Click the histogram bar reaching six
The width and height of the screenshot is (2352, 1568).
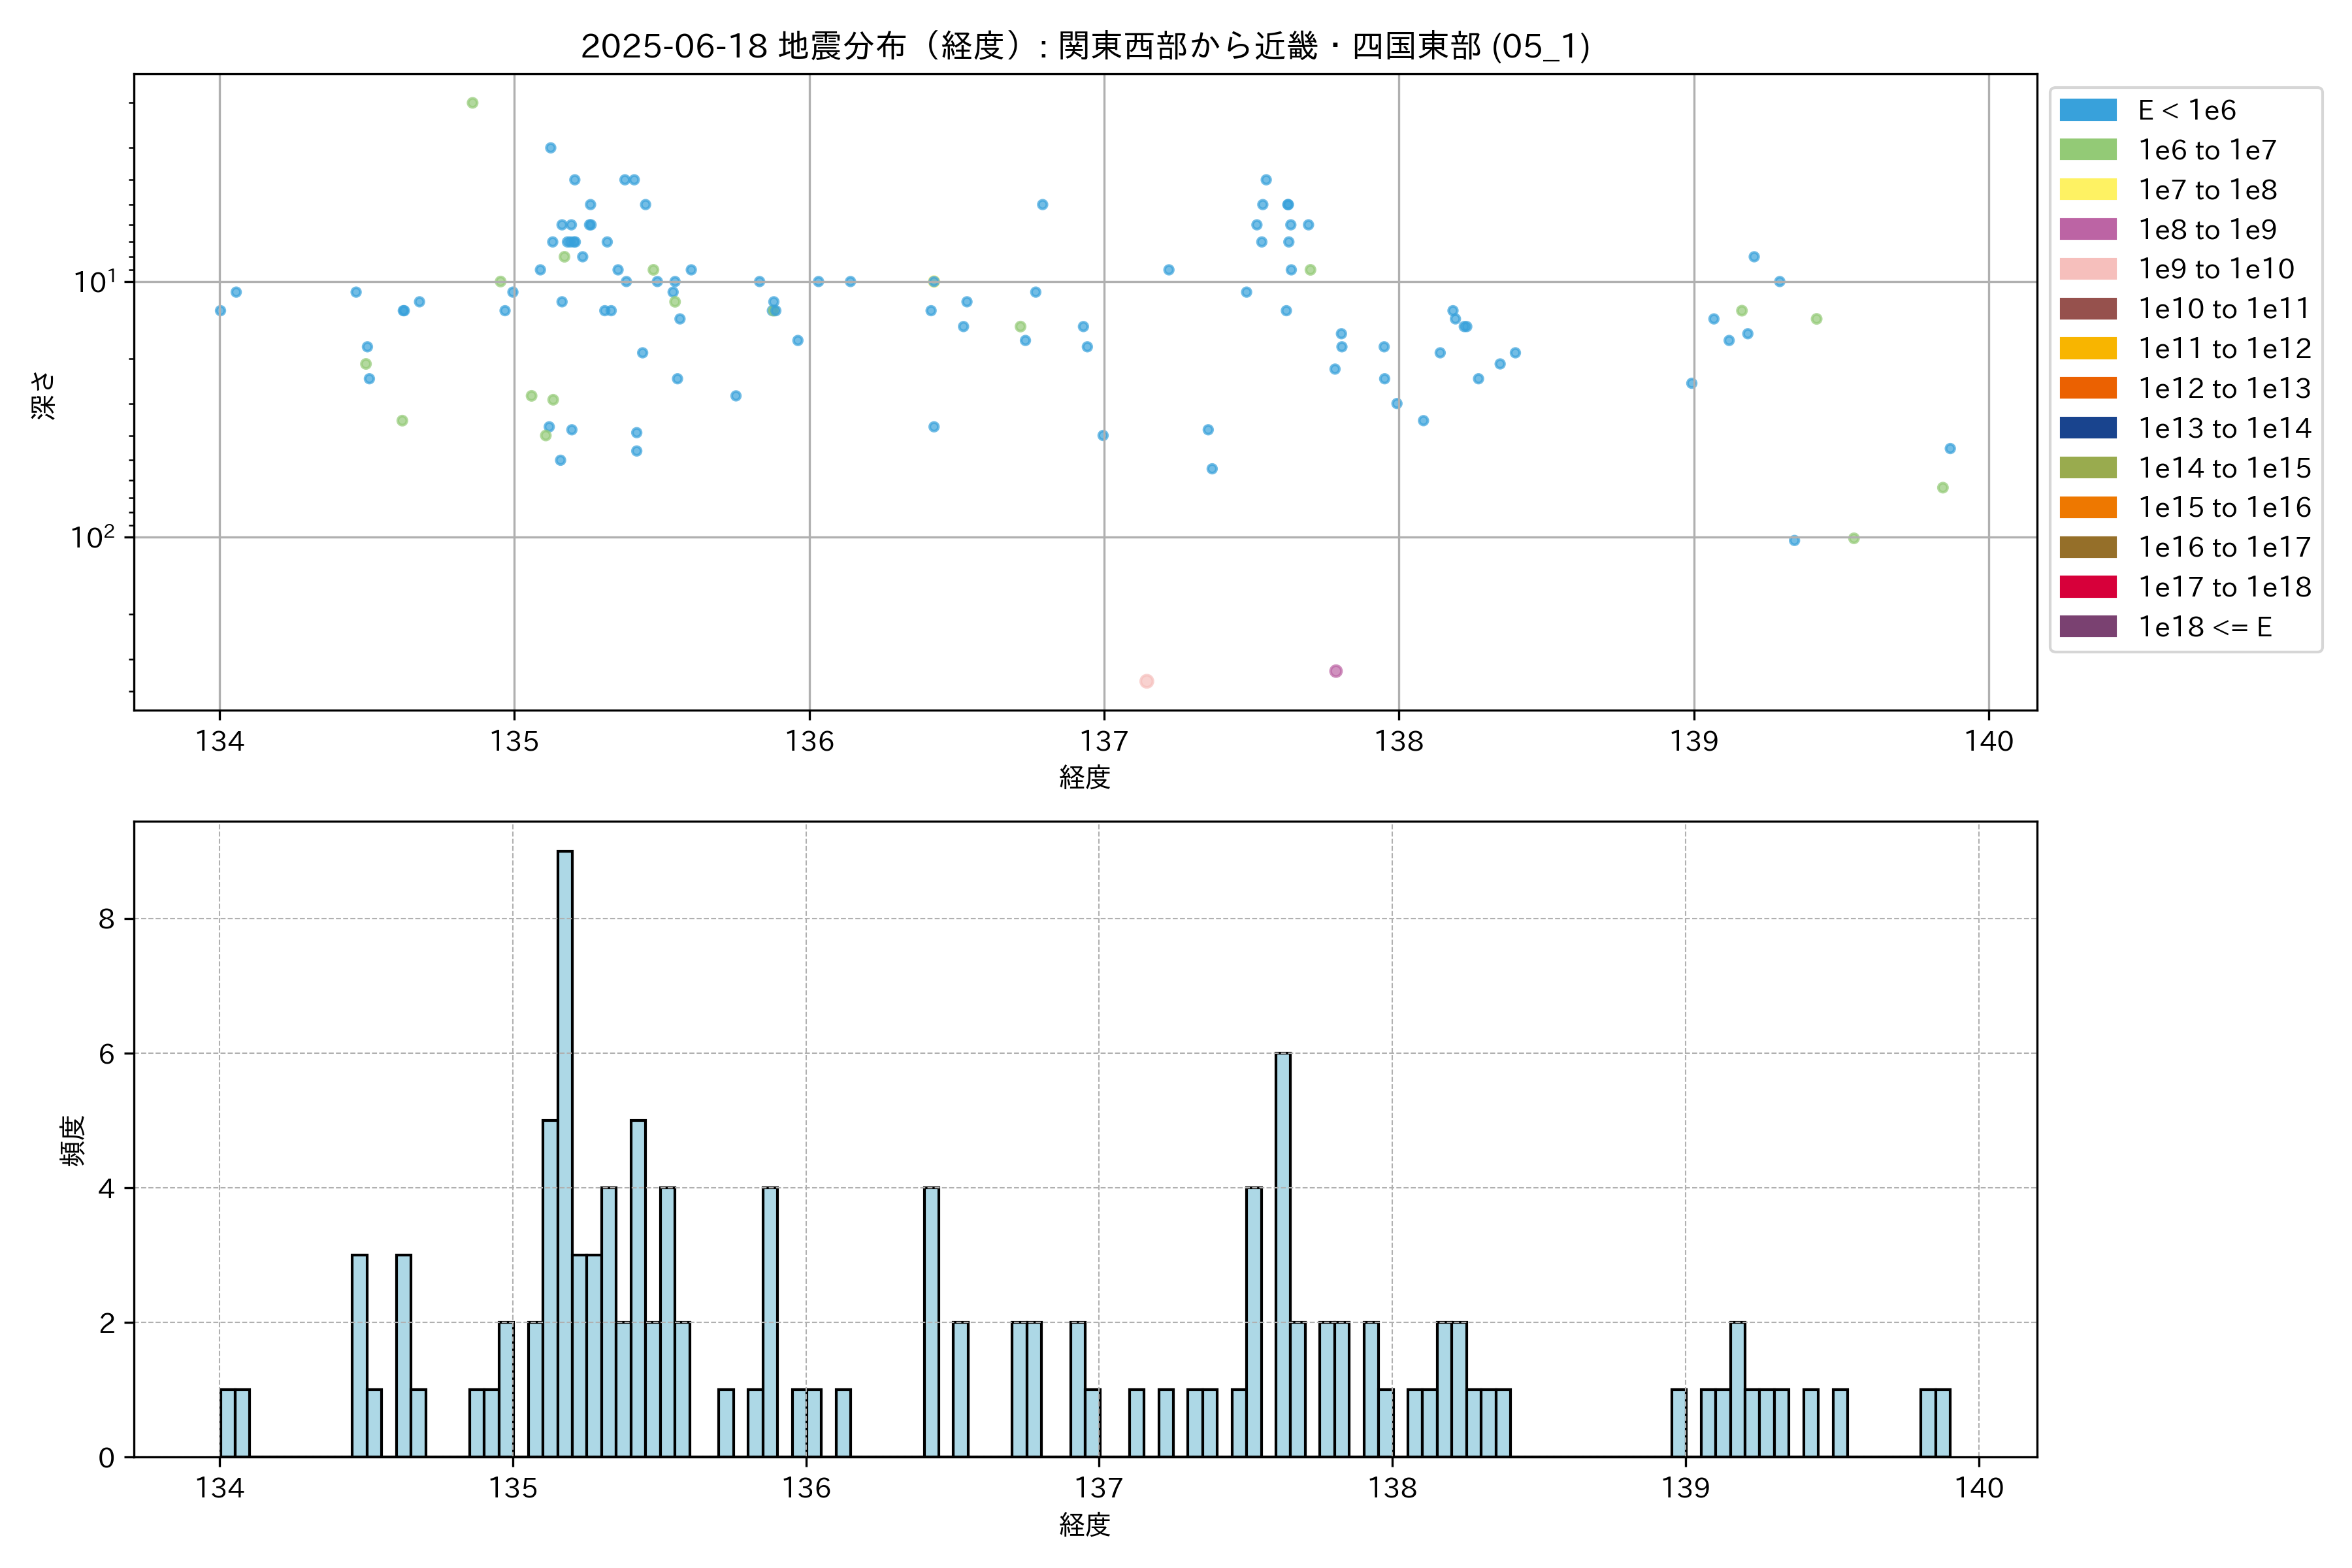[1283, 1254]
